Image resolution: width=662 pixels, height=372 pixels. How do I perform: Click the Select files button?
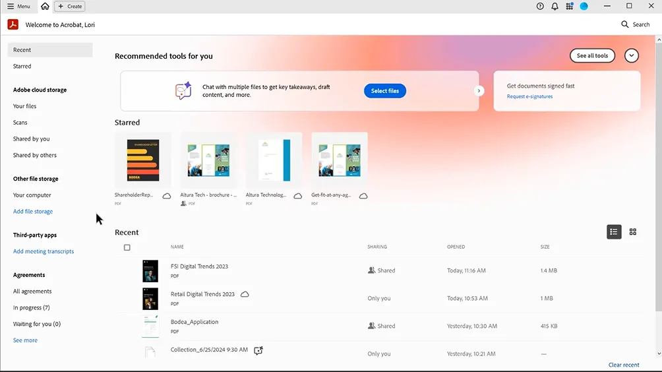pos(384,91)
